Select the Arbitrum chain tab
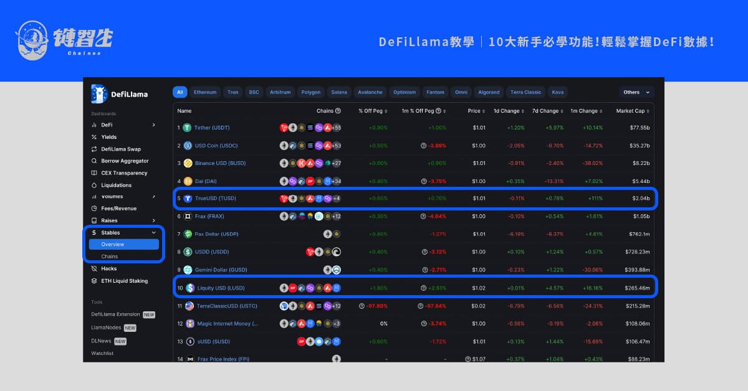Image resolution: width=748 pixels, height=391 pixels. 280,92
